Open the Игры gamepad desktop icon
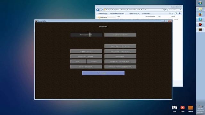Image resolution: width=205 pixels, height=115 pixels. (174, 109)
